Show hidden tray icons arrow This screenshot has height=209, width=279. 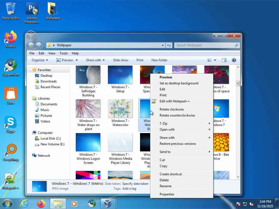232,204
